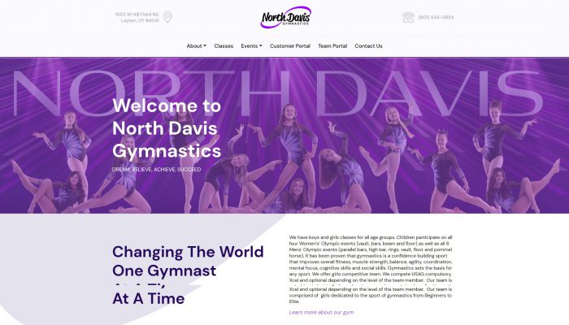Screen dimensions: 569x325
Task: Click the Welcome to North Davis Gymnastics heading
Action: click(x=167, y=128)
